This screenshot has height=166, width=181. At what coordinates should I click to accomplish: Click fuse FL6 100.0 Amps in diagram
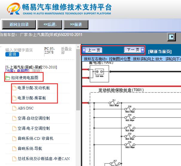130,109
